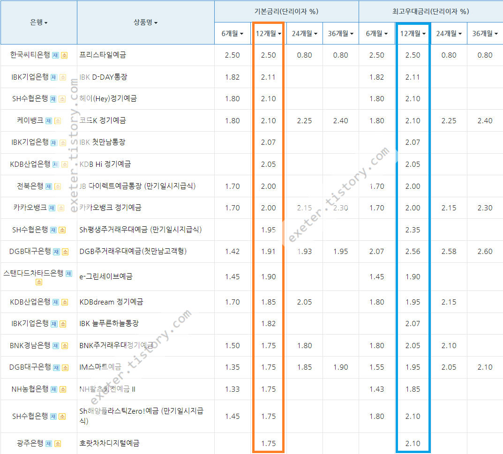Click the 1.33 rate in the NH왈츠회전예금 row
503x454 pixels.
(x=232, y=389)
